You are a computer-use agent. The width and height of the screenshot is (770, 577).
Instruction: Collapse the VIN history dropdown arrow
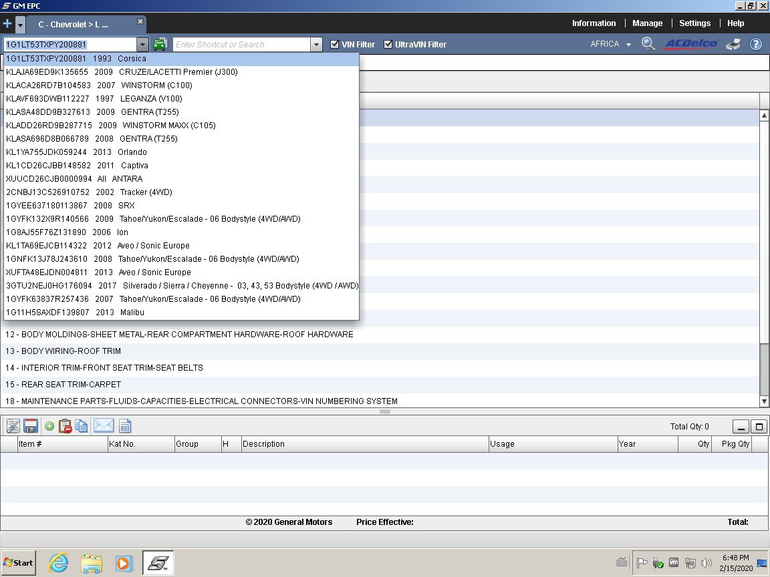pos(142,45)
